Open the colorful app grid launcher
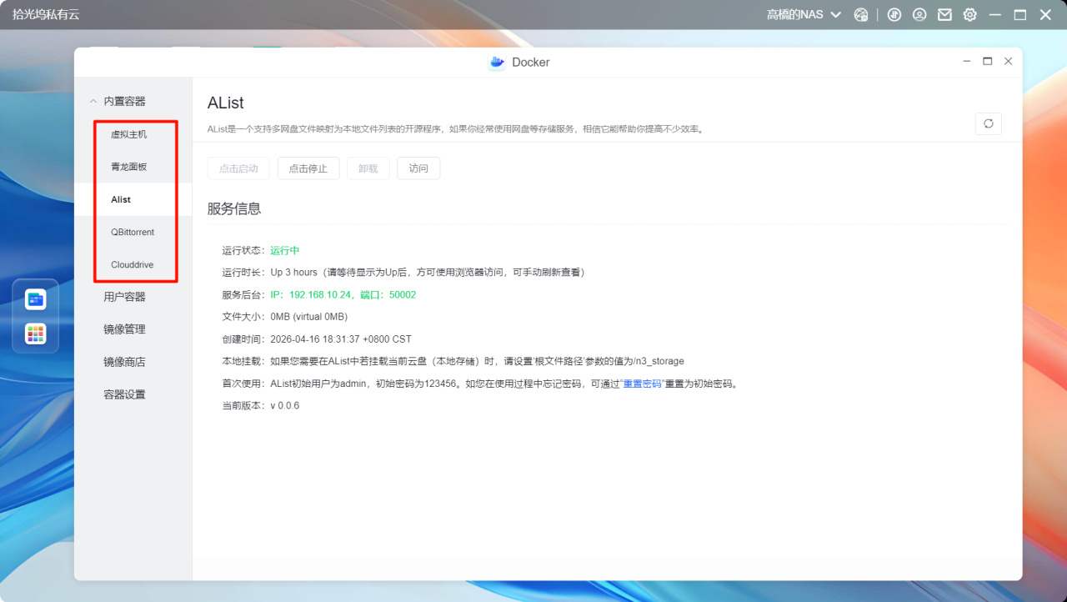1067x602 pixels. (x=36, y=334)
